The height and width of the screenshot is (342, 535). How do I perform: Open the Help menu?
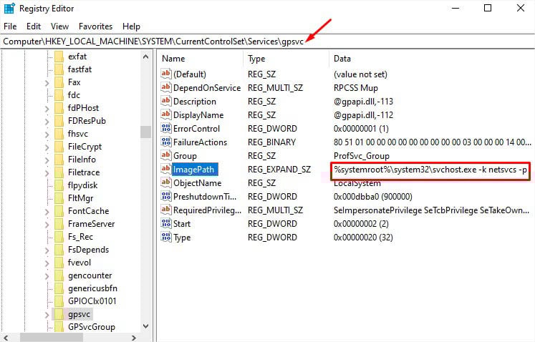click(131, 26)
